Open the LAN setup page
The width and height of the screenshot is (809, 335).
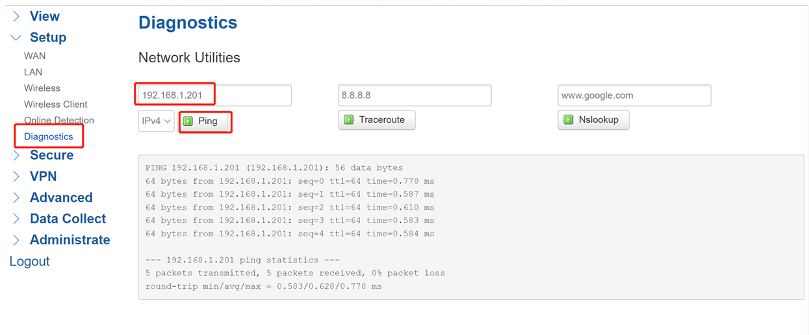pos(33,72)
